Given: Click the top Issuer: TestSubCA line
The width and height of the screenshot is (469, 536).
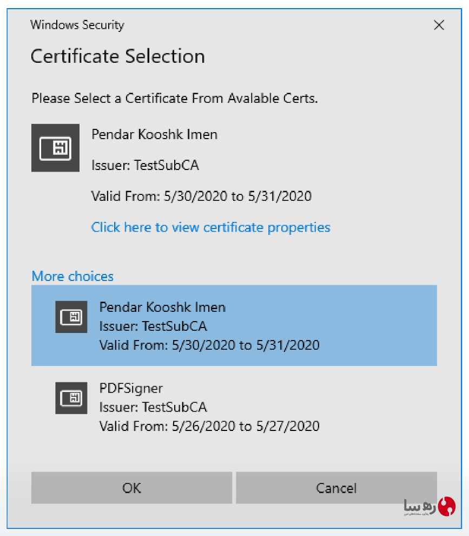Looking at the screenshot, I should pyautogui.click(x=145, y=165).
